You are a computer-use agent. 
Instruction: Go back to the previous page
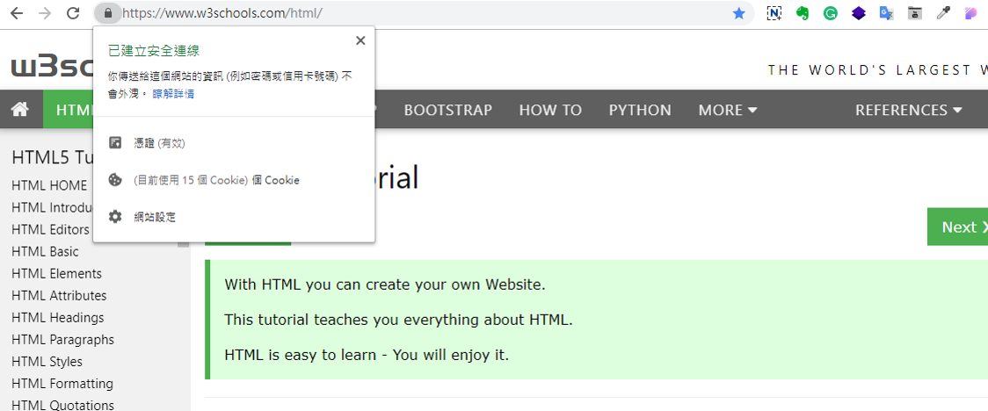click(x=17, y=13)
